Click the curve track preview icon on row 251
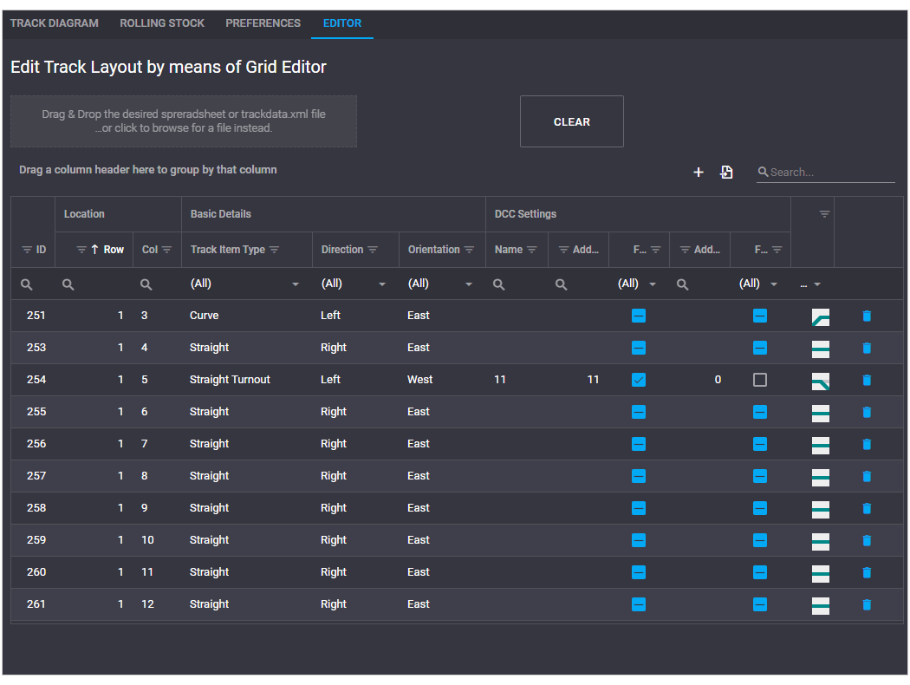Image resolution: width=910 pixels, height=685 pixels. (x=820, y=316)
